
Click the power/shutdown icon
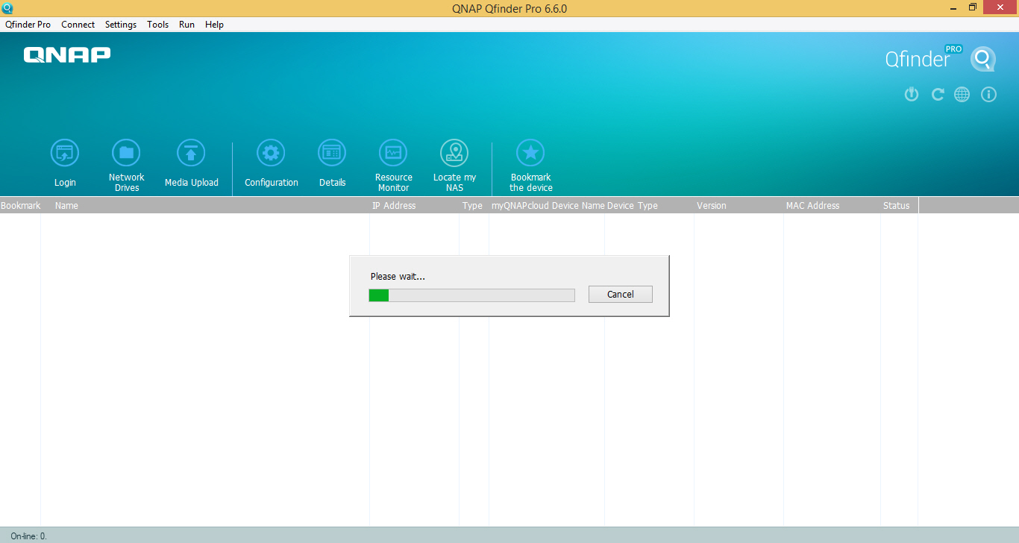coord(911,94)
